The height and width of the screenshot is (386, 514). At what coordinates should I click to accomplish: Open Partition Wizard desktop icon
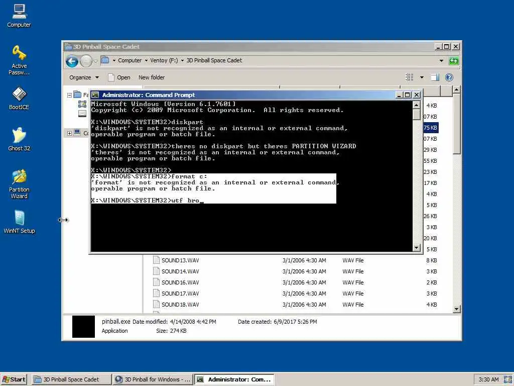(19, 184)
